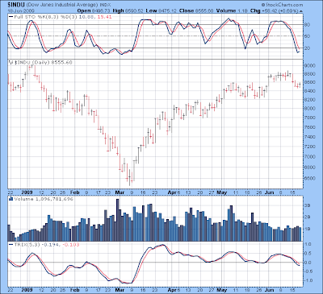Click 'Apr' on the bottom TRIX date axis
This screenshot has width=323, height=294.
[x=172, y=290]
